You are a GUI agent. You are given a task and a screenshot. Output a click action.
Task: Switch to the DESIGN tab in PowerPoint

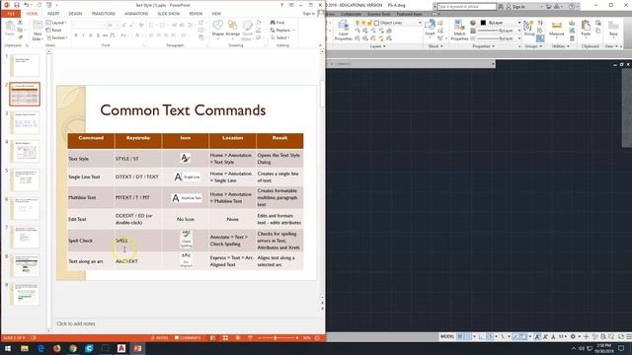pos(75,14)
